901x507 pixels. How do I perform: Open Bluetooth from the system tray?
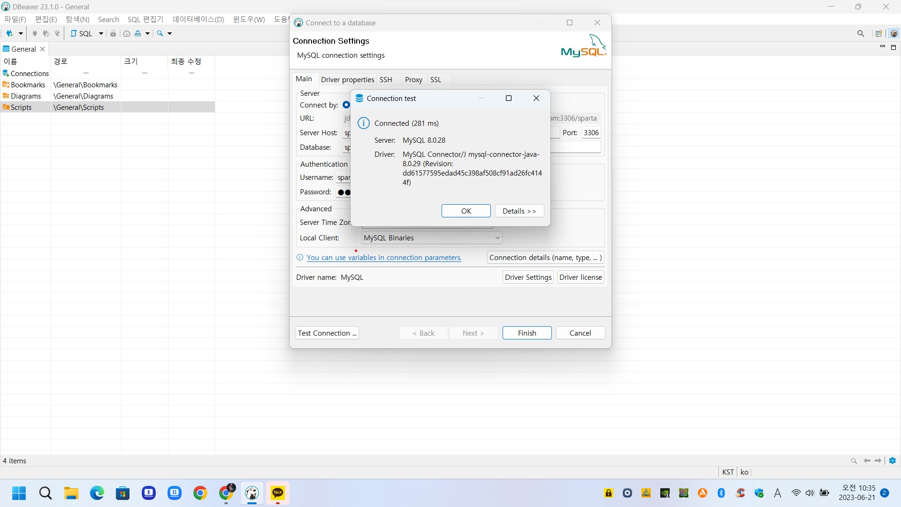coord(721,493)
